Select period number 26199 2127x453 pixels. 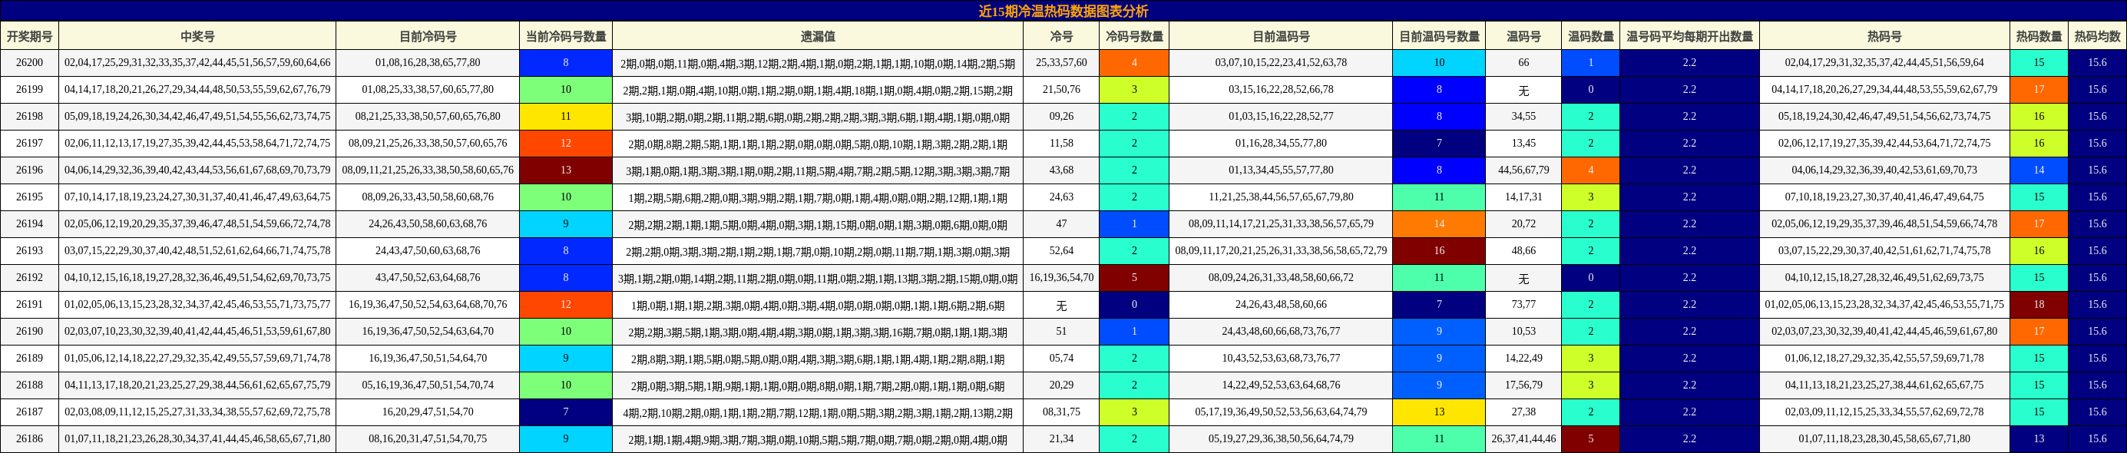(x=30, y=89)
